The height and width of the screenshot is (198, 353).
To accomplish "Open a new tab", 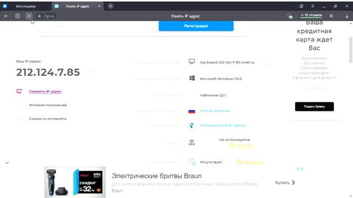I will [110, 6].
